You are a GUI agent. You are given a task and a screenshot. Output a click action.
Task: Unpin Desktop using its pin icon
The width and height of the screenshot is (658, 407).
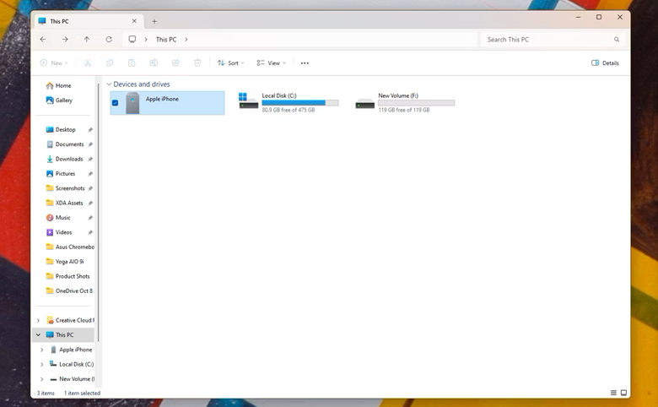point(90,130)
